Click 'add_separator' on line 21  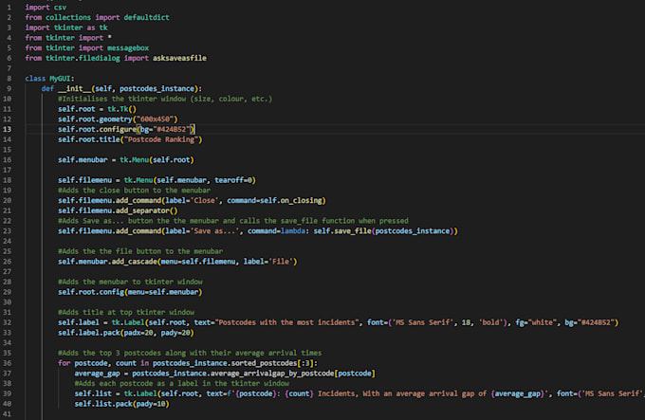142,210
